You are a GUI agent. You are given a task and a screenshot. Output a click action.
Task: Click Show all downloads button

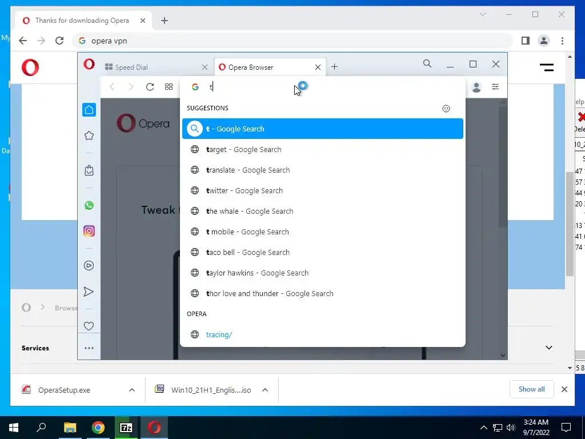click(532, 389)
